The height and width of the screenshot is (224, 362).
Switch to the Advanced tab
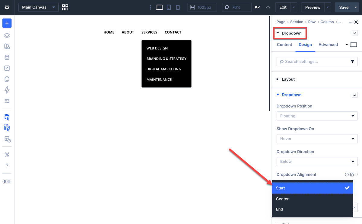[328, 45]
